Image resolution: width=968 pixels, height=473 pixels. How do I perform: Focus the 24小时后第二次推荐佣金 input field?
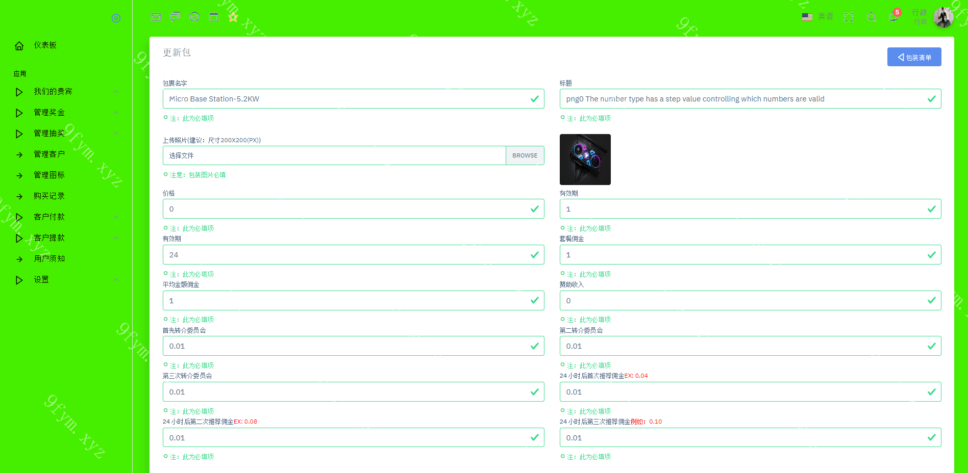pyautogui.click(x=354, y=438)
